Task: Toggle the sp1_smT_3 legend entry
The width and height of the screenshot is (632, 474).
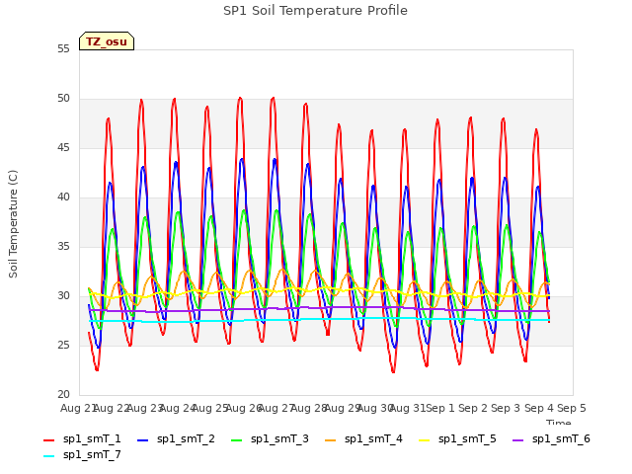Action: tap(270, 438)
